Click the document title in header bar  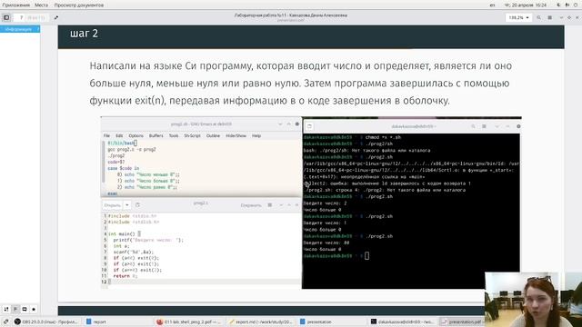pos(291,15)
